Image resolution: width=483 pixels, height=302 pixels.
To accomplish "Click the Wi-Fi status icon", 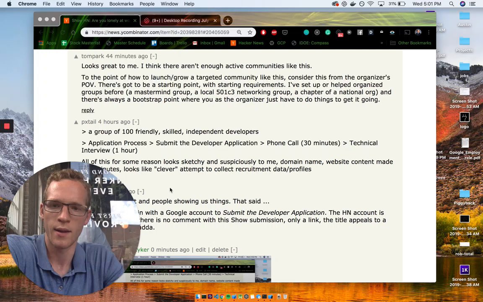I will [x=371, y=4].
